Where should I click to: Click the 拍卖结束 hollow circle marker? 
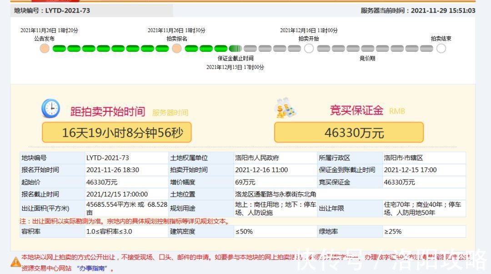click(x=441, y=48)
